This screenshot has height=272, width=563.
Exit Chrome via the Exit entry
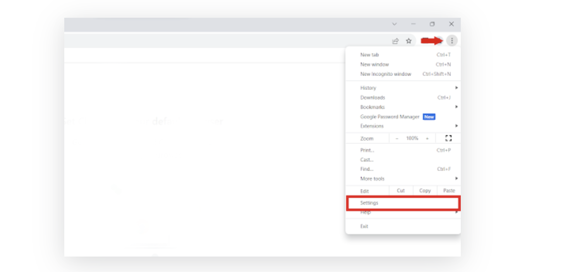click(x=364, y=226)
